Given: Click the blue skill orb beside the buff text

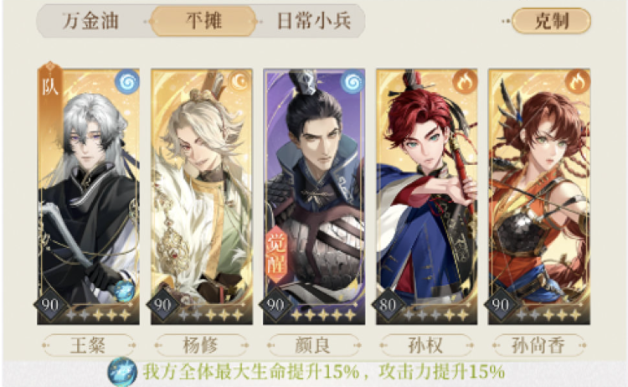Looking at the screenshot, I should point(121,372).
